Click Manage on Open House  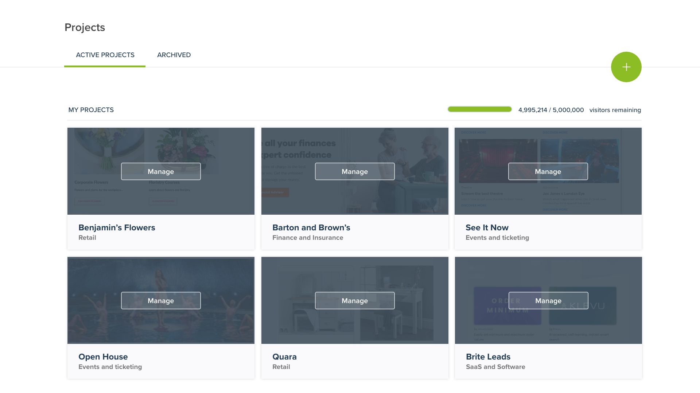pyautogui.click(x=160, y=301)
